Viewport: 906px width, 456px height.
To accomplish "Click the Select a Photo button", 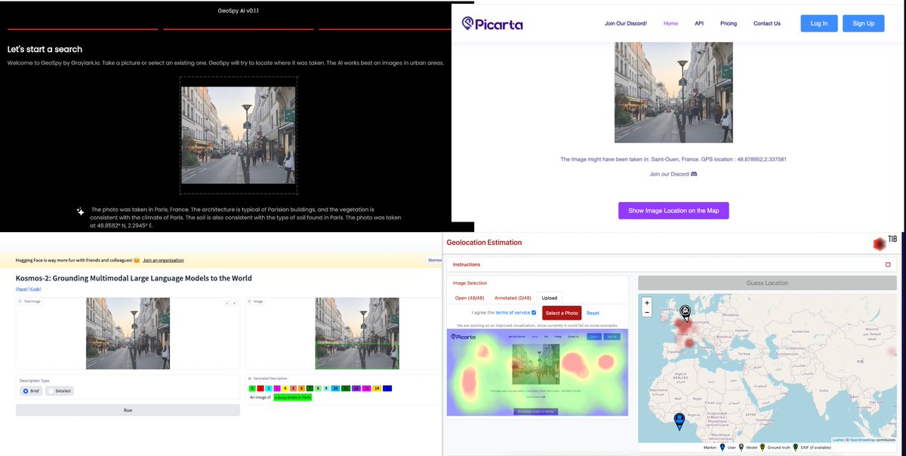I will coord(562,313).
